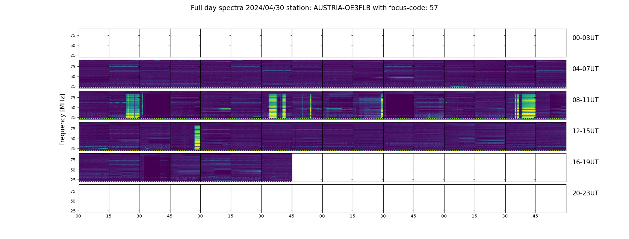Click the first spectrogram panel of the 04-07UT row
The image size is (629, 239).
pos(94,74)
